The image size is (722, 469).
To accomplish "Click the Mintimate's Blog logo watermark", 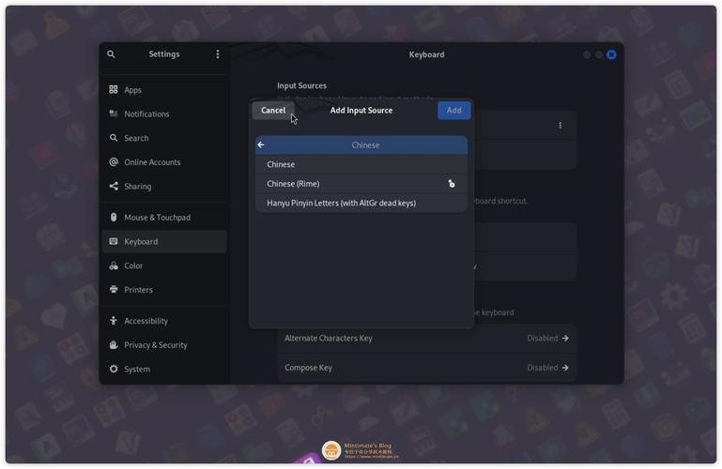I will [331, 451].
